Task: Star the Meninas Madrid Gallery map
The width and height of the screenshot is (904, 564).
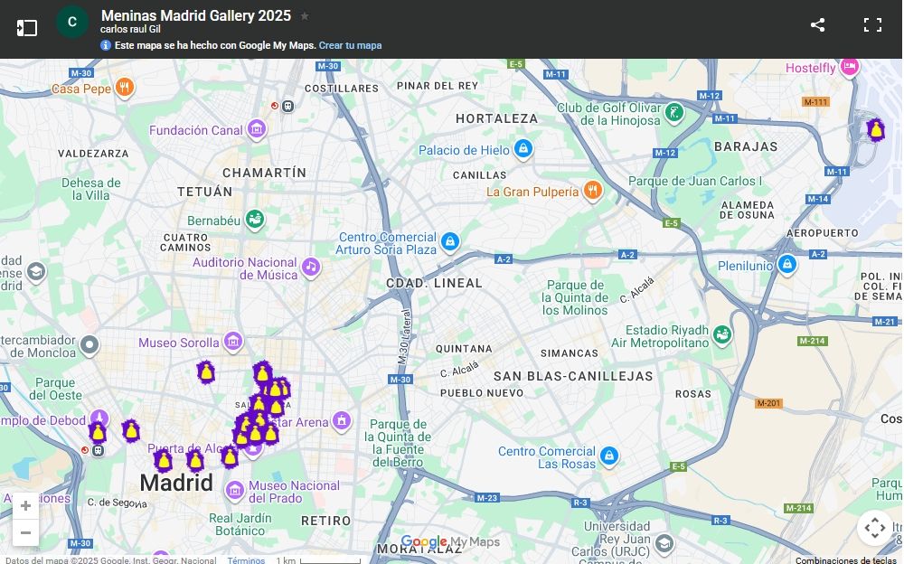Action: (x=305, y=16)
